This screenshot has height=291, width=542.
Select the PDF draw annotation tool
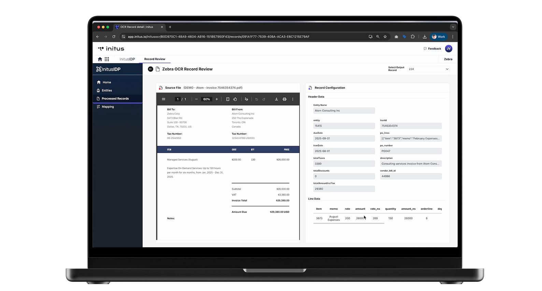click(246, 99)
